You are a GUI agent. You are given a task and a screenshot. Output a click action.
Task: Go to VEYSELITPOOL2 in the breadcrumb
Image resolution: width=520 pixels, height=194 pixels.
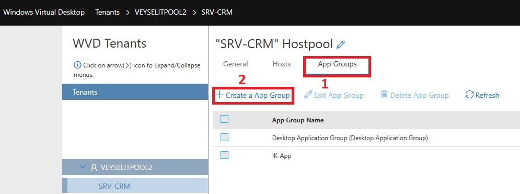160,12
